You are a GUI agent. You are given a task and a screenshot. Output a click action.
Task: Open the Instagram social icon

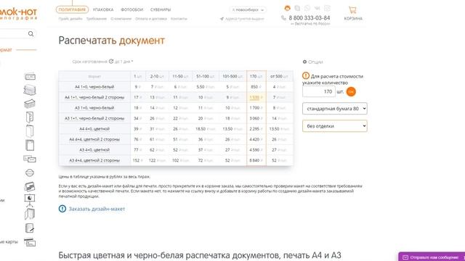click(327, 8)
